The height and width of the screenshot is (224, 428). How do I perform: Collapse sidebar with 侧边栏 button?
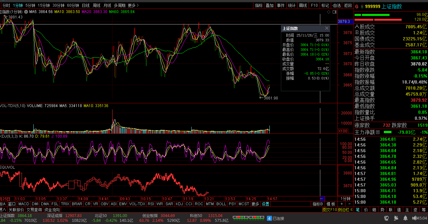[344, 210]
